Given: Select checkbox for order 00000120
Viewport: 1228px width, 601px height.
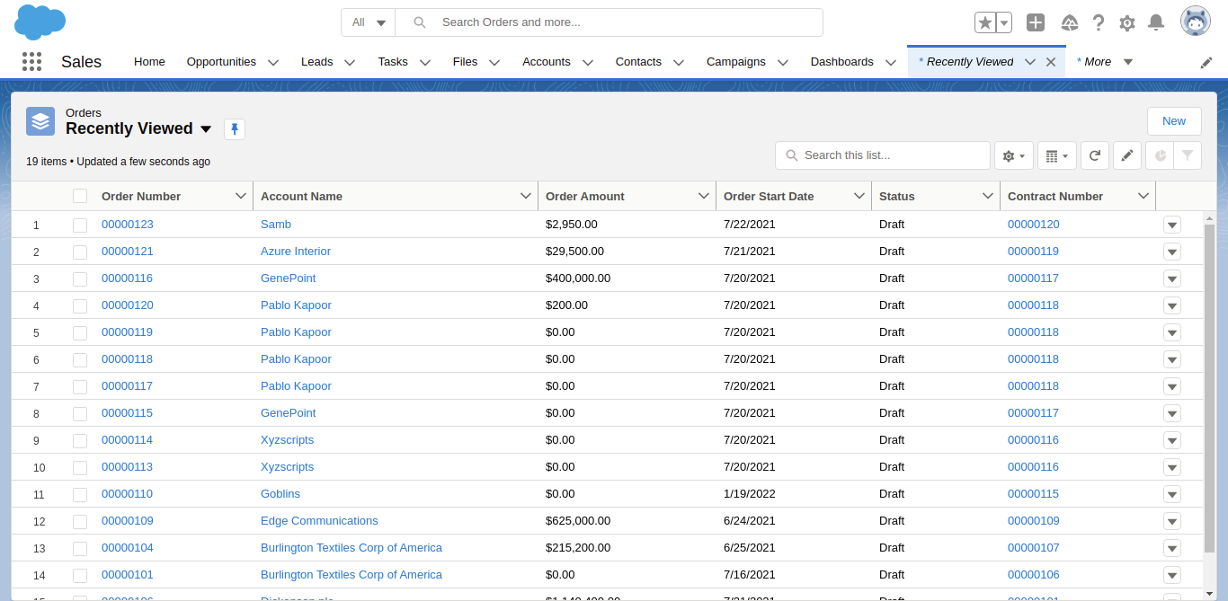Looking at the screenshot, I should pyautogui.click(x=80, y=305).
